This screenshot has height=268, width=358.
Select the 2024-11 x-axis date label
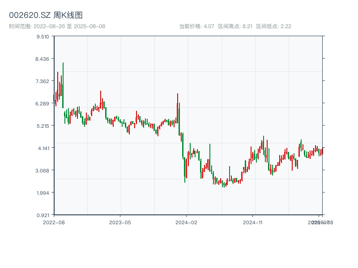click(x=253, y=222)
